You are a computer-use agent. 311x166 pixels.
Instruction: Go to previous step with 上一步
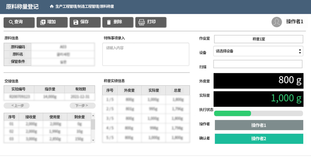click(x=17, y=105)
